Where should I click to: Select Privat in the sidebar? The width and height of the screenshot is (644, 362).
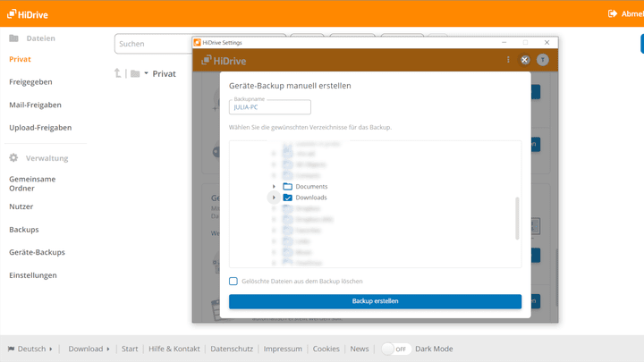[20, 59]
